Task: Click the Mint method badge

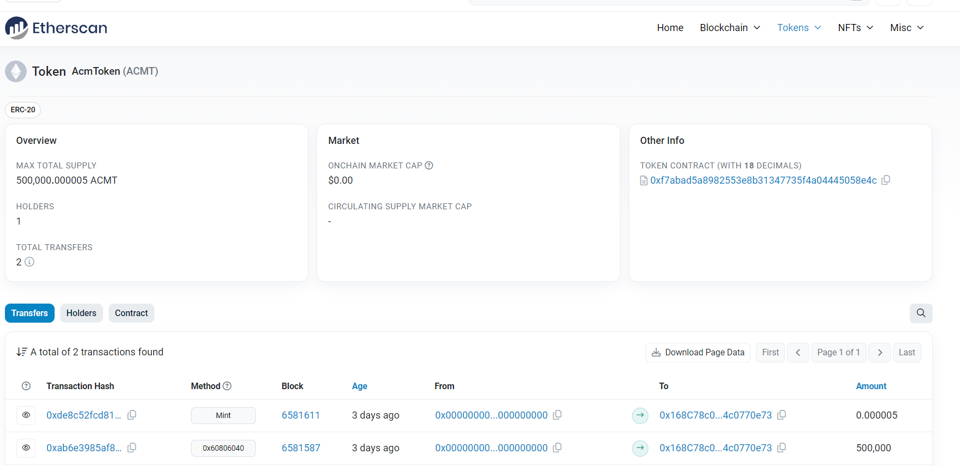Action: click(223, 415)
